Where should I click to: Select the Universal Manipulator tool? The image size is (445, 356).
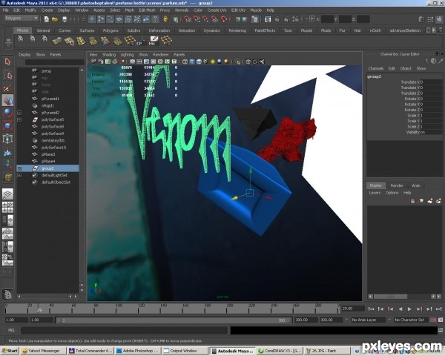tap(7, 139)
